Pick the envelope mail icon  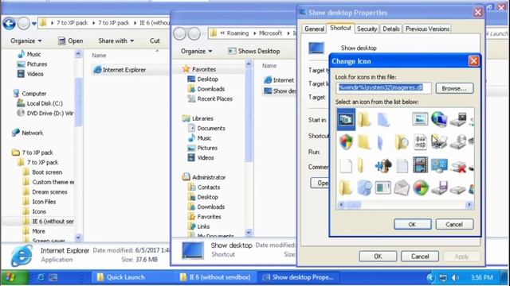402,187
